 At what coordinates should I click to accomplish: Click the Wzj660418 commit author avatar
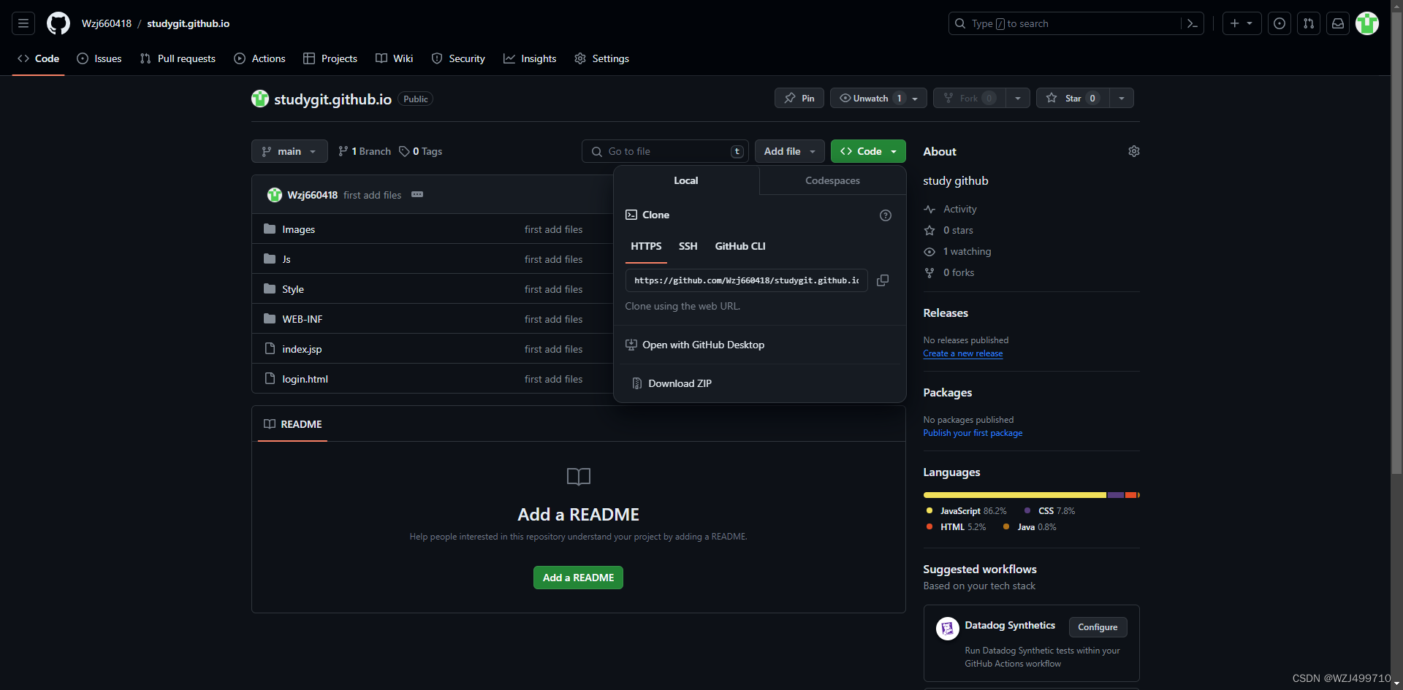point(275,195)
